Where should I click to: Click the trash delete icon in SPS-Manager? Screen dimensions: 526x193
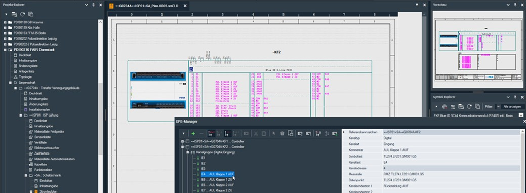pyautogui.click(x=282, y=133)
